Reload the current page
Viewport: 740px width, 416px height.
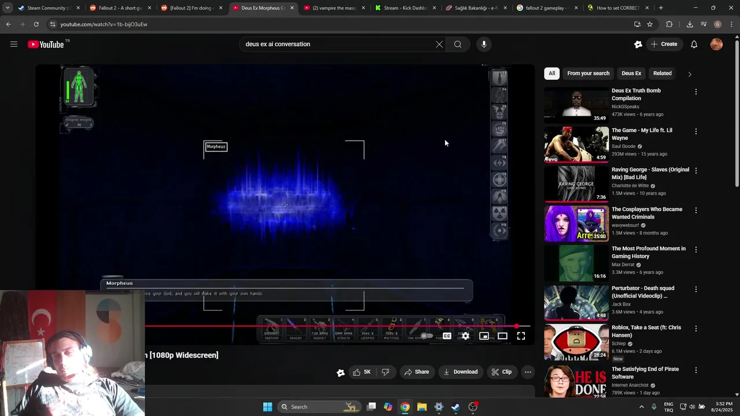36,24
